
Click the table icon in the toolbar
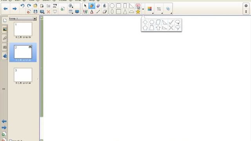tap(71, 11)
